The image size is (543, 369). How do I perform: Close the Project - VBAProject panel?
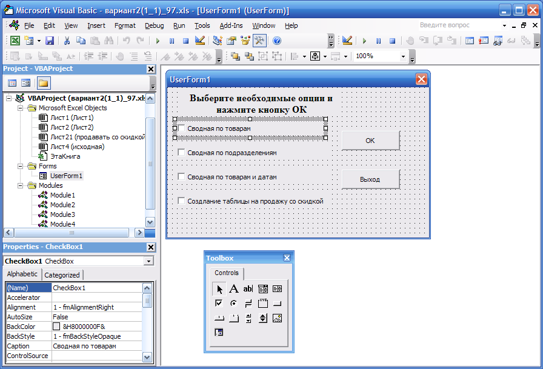pyautogui.click(x=151, y=69)
